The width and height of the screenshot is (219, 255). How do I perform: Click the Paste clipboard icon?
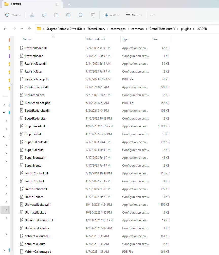coord(56,15)
